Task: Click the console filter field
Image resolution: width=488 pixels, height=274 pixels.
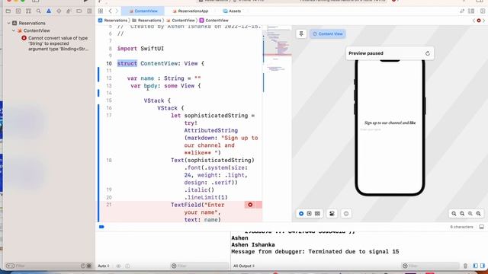Action: click(430, 266)
